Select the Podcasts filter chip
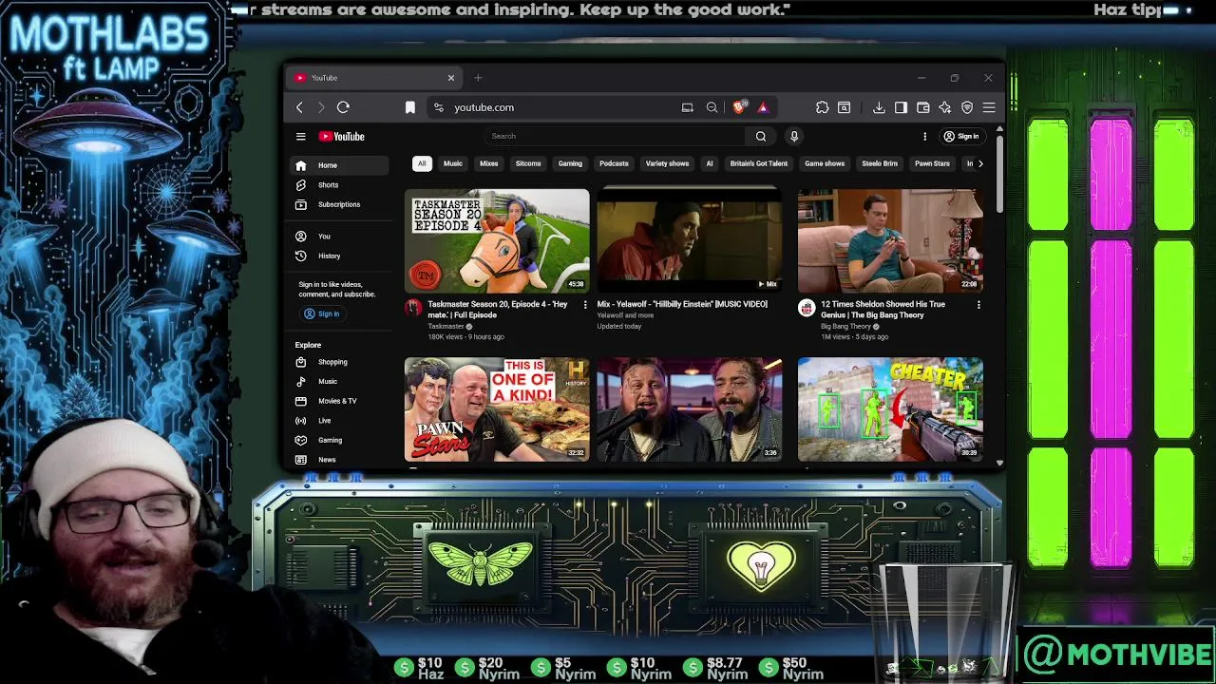This screenshot has width=1216, height=684. point(614,163)
